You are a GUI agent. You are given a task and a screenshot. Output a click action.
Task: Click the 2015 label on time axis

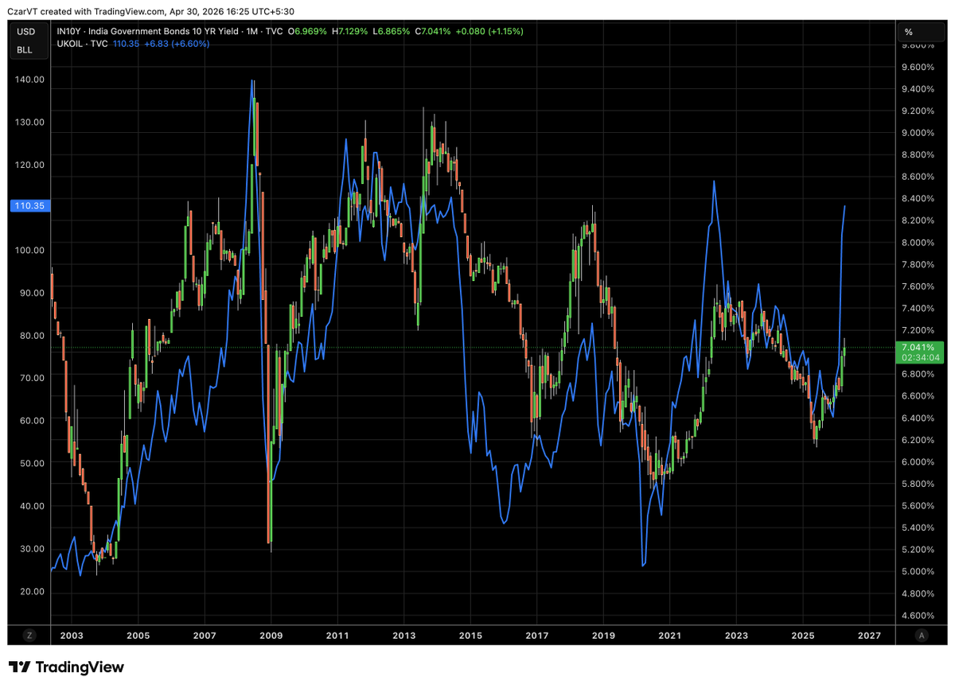(470, 636)
